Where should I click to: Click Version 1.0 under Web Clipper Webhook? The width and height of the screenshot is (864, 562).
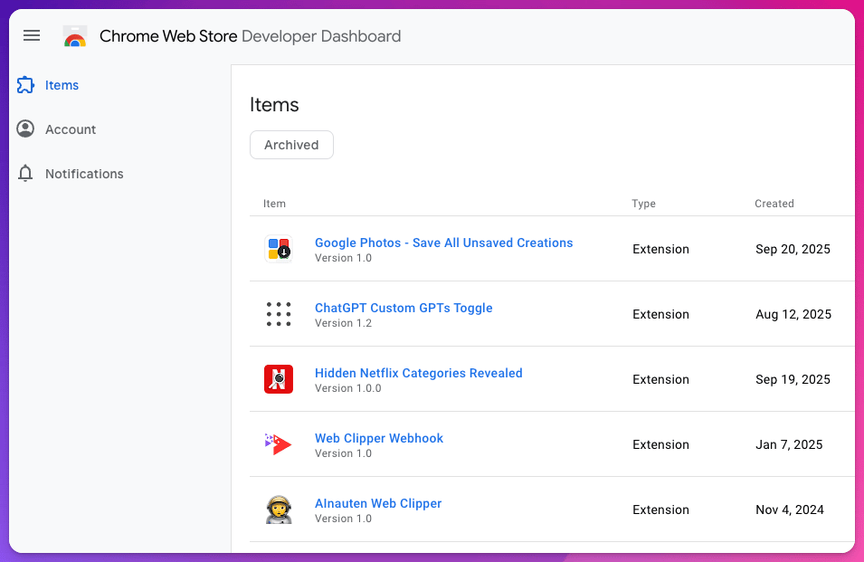pos(343,453)
